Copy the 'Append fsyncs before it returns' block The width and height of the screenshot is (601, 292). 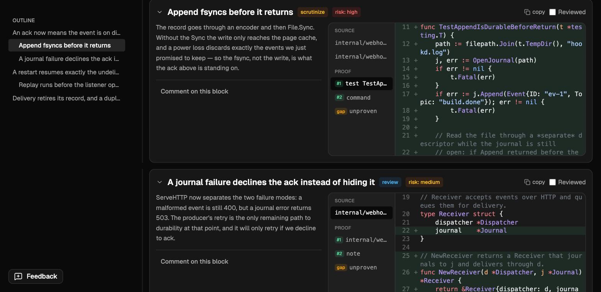point(534,12)
